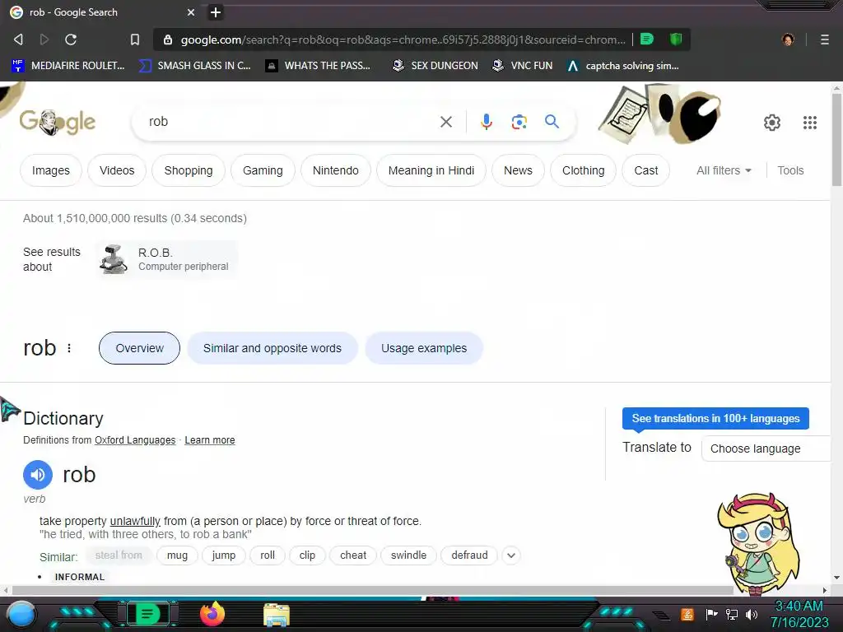Show Usage examples tab
Screen dimensions: 843x632
[x=424, y=348]
